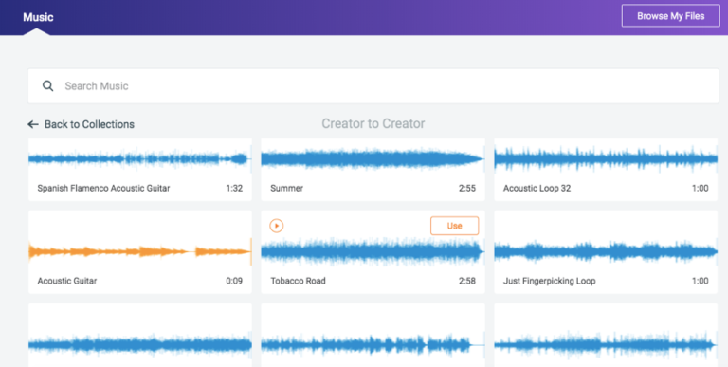Select Just Fingerpicking Loop waveform
The height and width of the screenshot is (367, 728).
606,252
